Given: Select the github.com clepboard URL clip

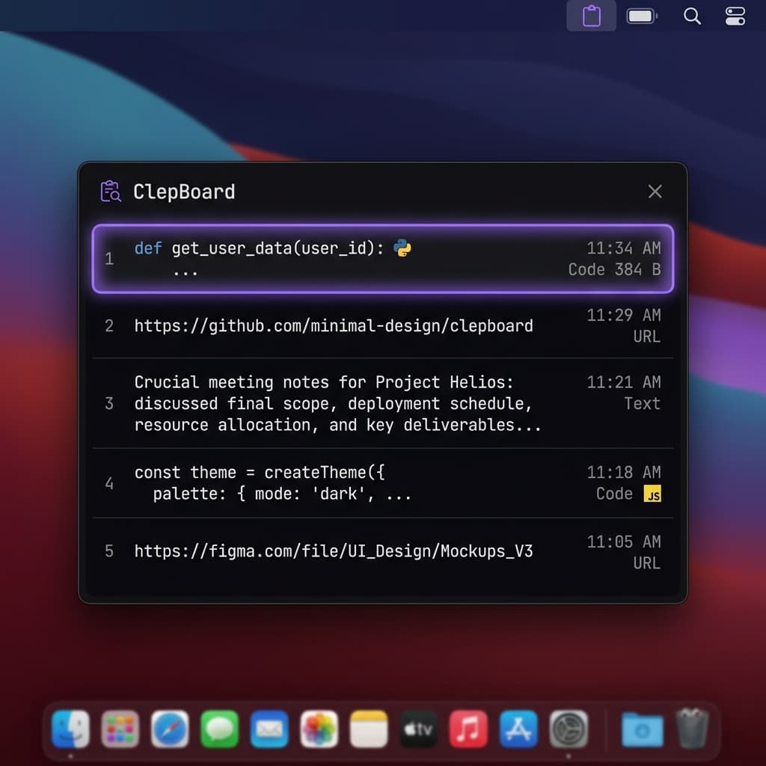Looking at the screenshot, I should coord(383,326).
